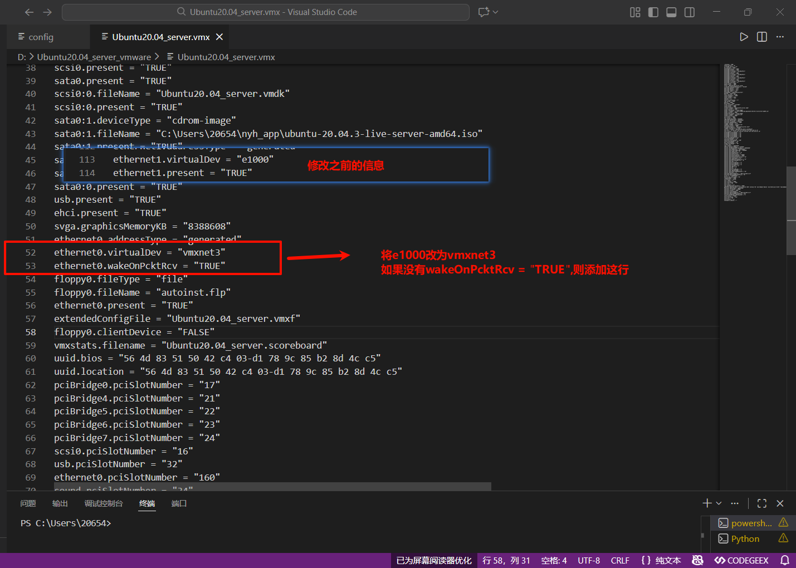Open the command center search box
The image size is (796, 568).
(266, 12)
